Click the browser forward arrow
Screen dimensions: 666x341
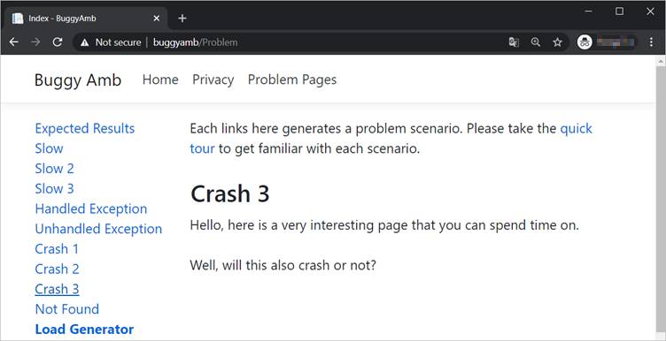point(35,42)
